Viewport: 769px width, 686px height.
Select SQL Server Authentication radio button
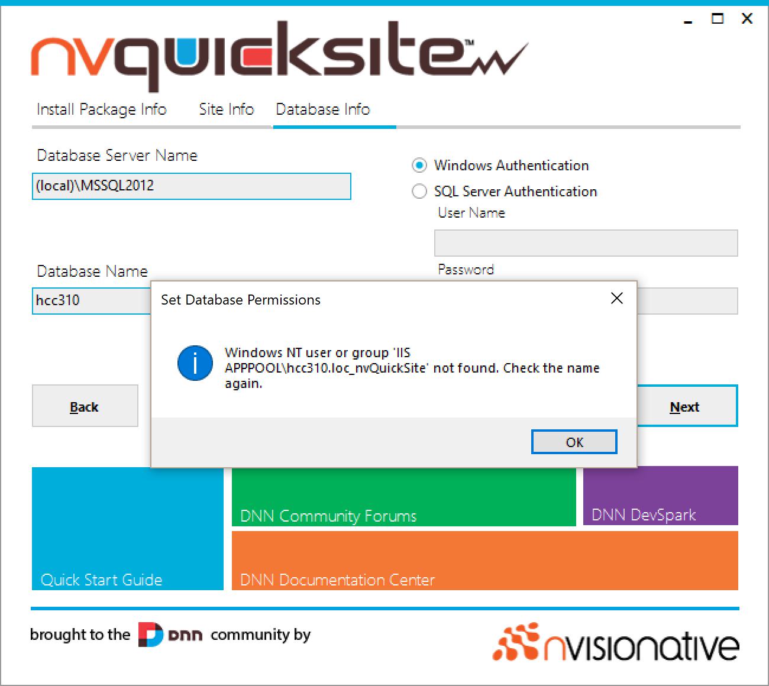coord(419,191)
